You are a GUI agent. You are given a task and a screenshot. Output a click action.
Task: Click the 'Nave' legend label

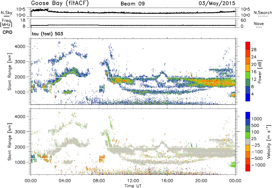259,23
